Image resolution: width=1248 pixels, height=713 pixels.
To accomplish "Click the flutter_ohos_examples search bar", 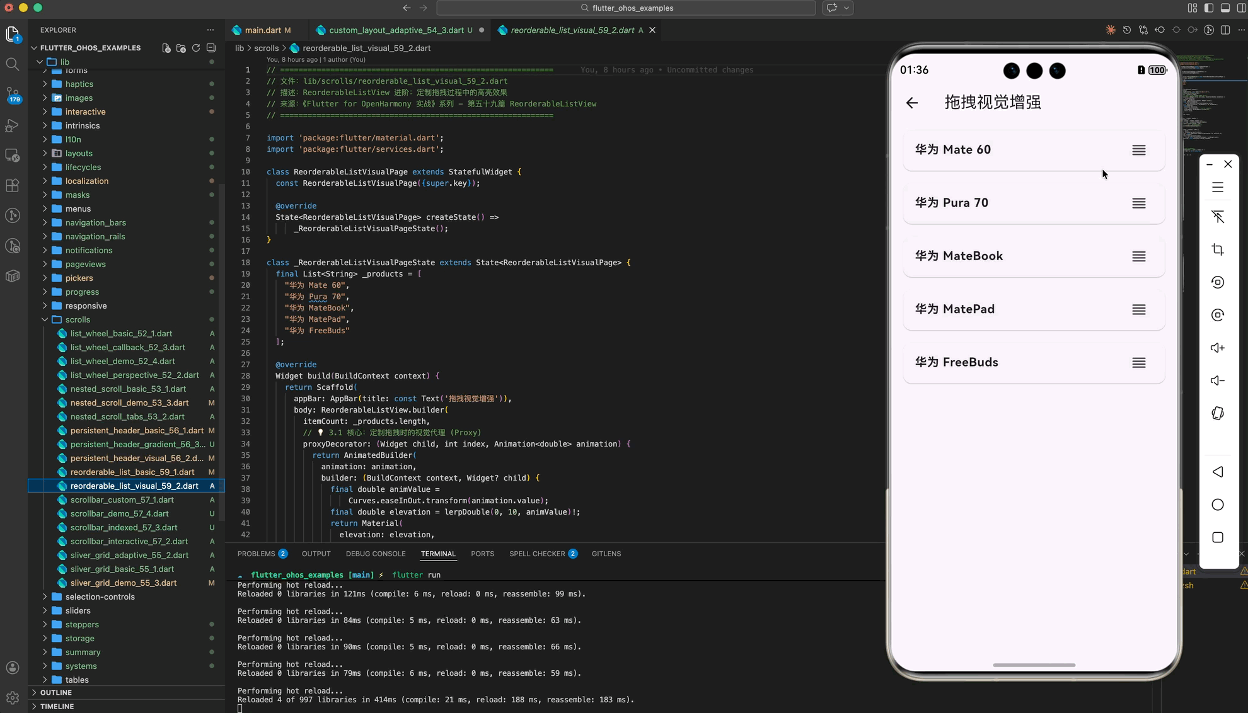I will tap(626, 8).
